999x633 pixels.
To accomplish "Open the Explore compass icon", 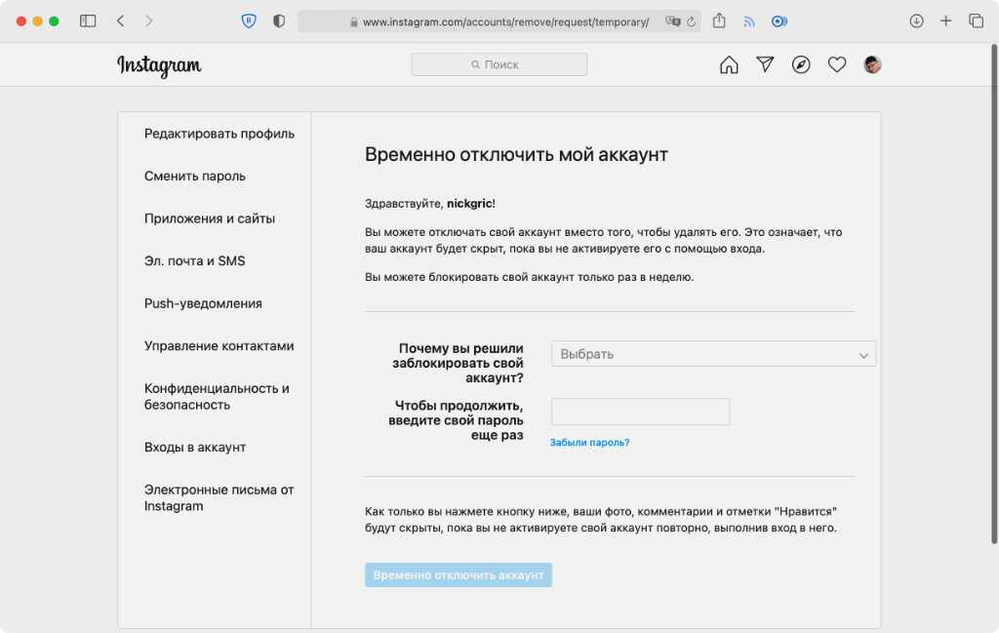I will point(801,65).
